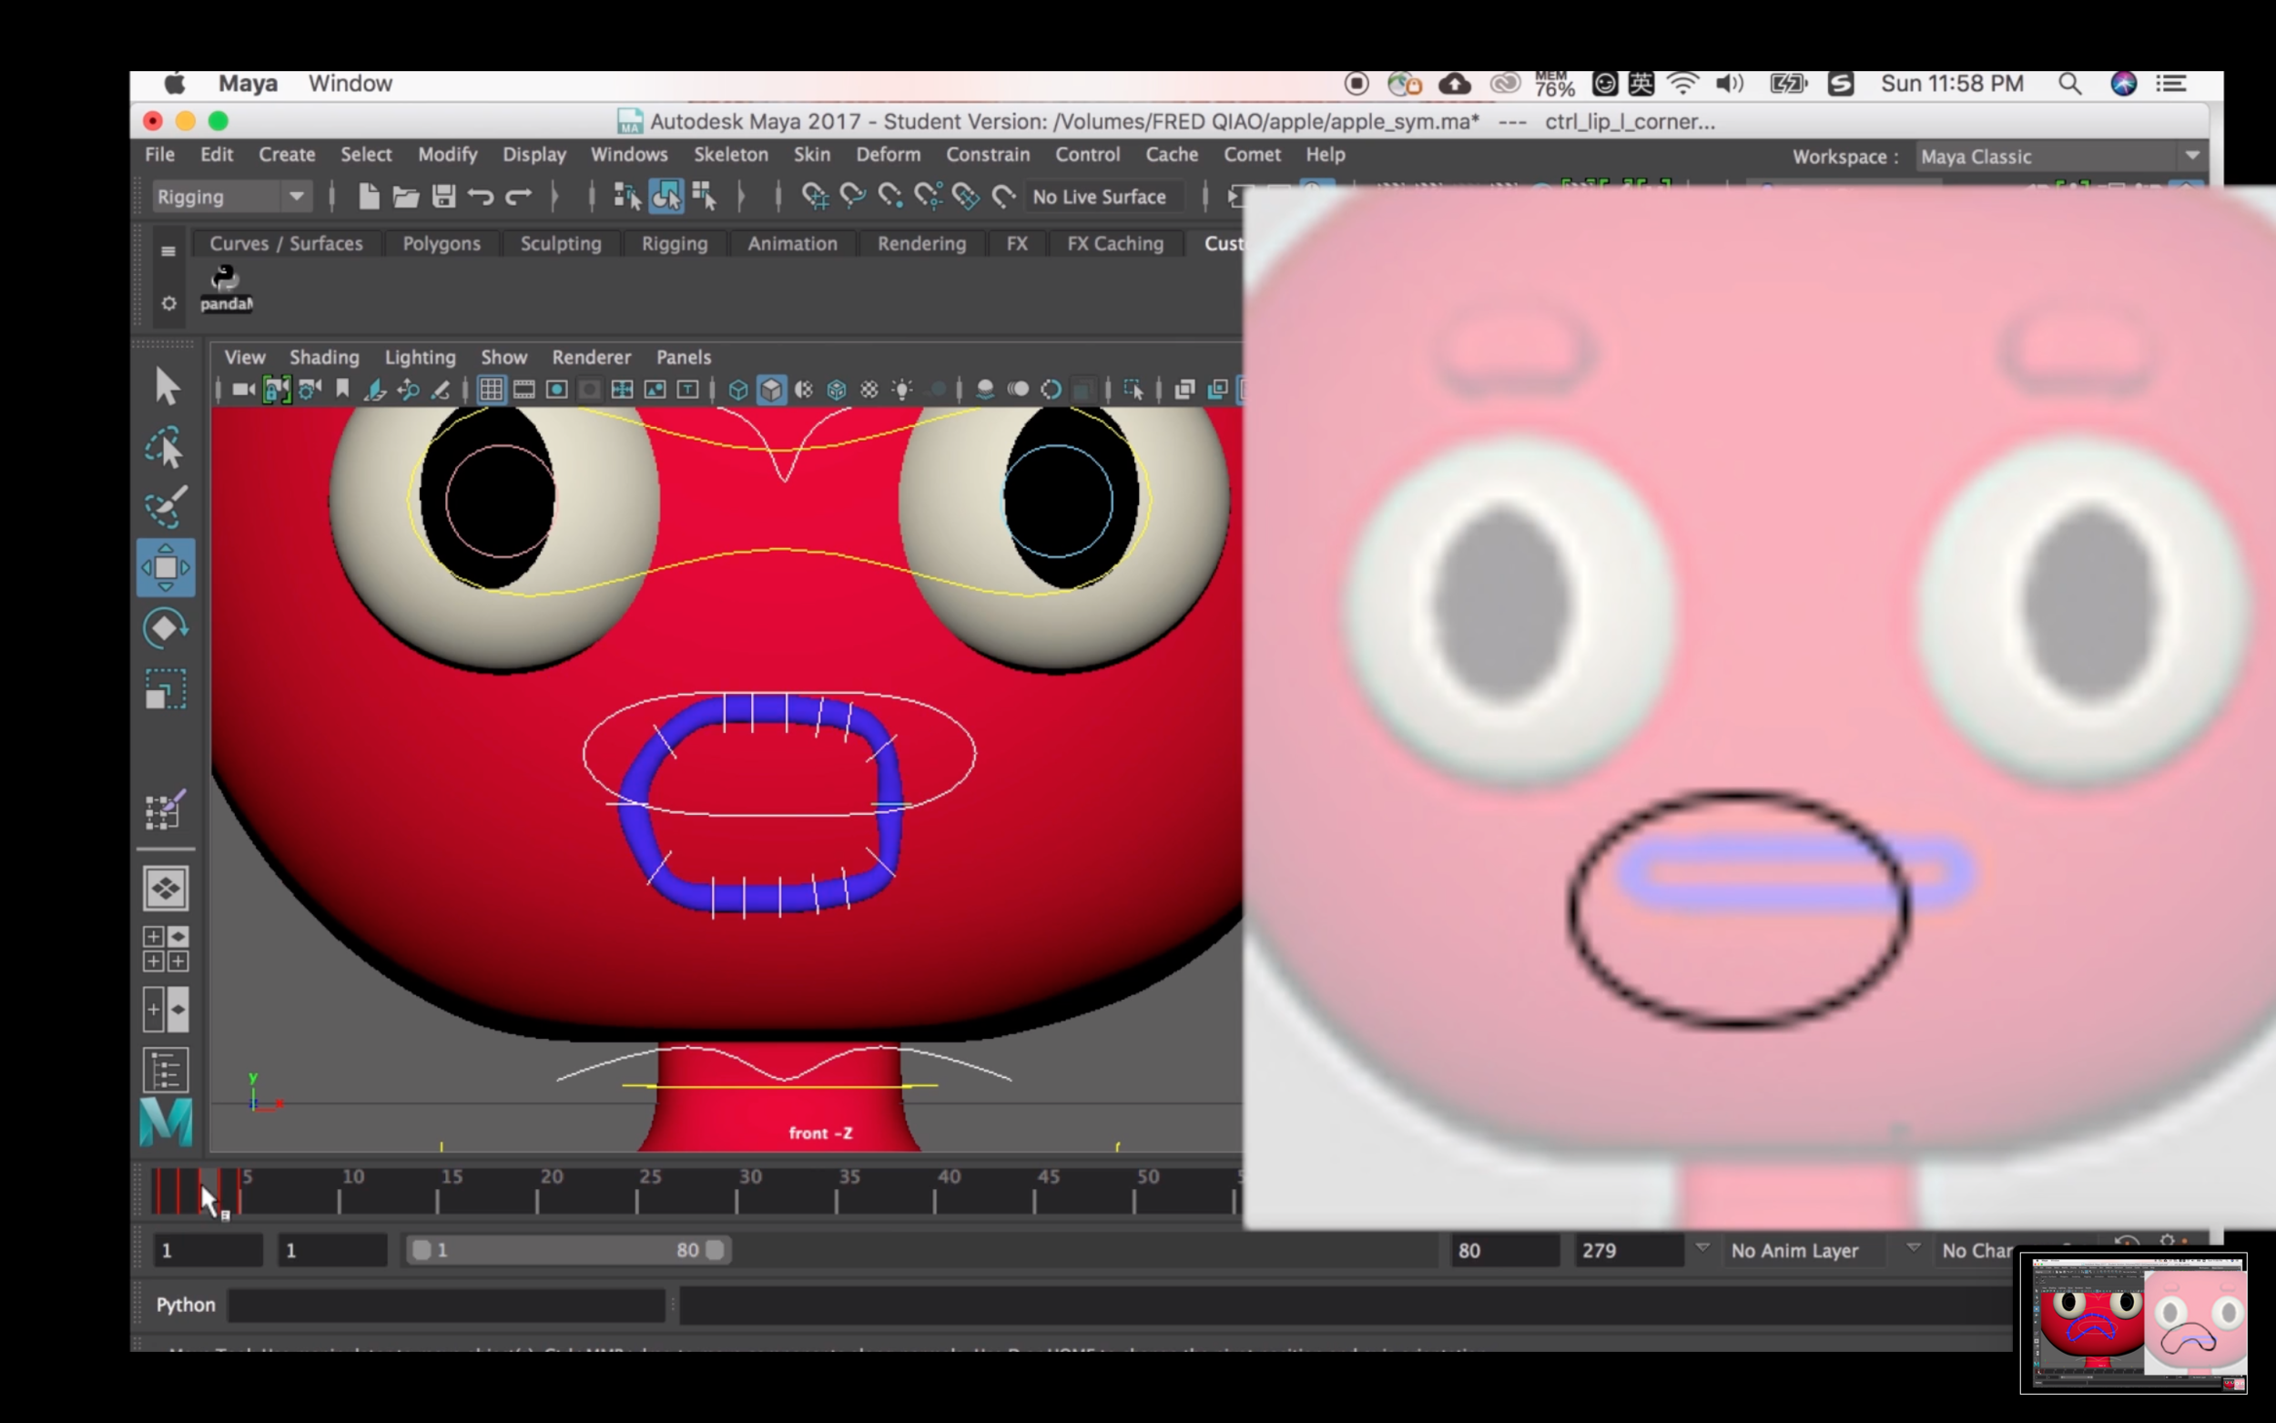Switch to the Sculpting shelf tab
The height and width of the screenshot is (1423, 2276).
pyautogui.click(x=561, y=244)
